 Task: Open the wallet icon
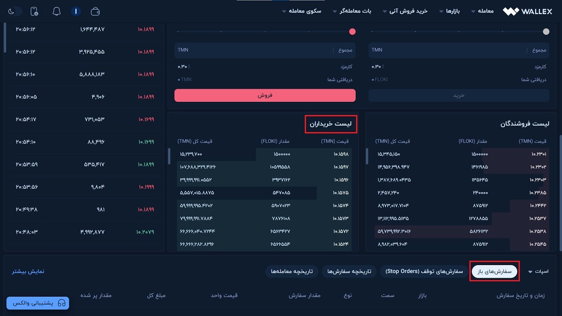pos(95,11)
